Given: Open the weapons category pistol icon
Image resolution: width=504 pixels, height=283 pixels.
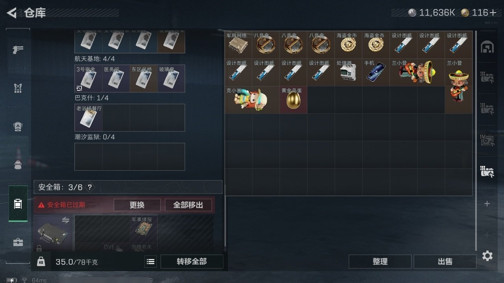Looking at the screenshot, I should click(18, 50).
